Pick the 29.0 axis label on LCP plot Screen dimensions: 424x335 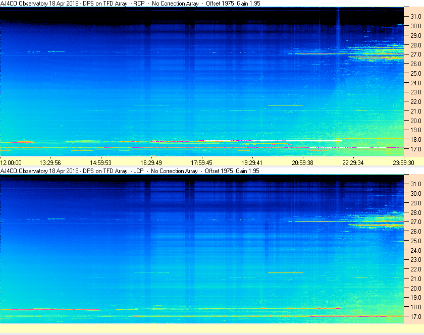pos(416,203)
